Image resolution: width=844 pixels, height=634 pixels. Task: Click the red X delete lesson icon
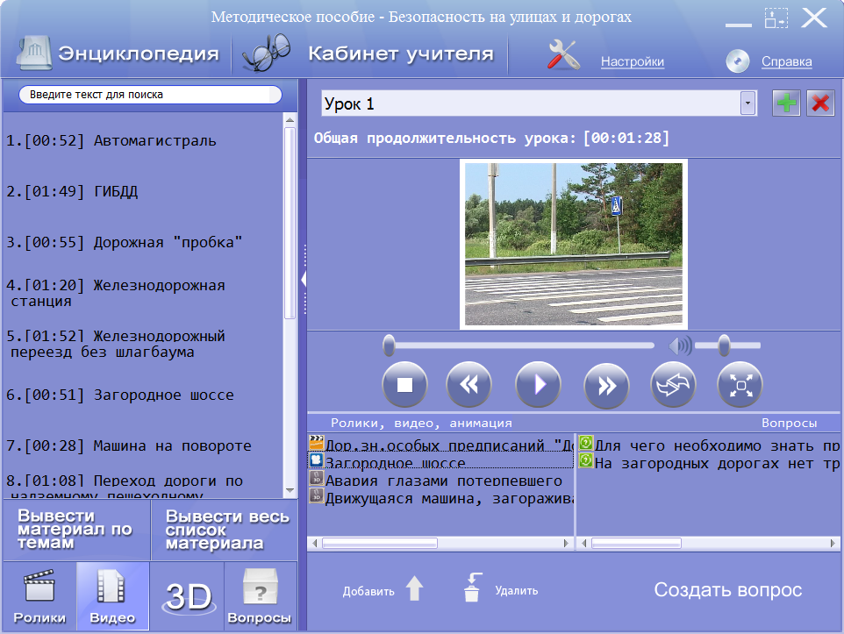click(x=820, y=103)
